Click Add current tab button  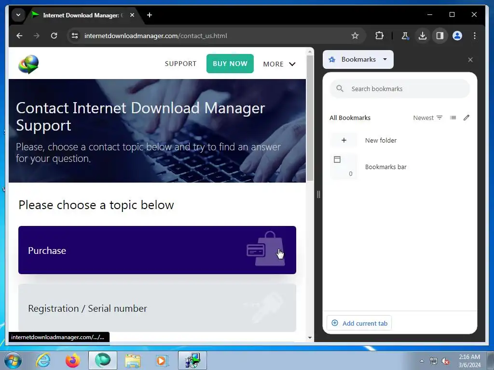click(359, 323)
